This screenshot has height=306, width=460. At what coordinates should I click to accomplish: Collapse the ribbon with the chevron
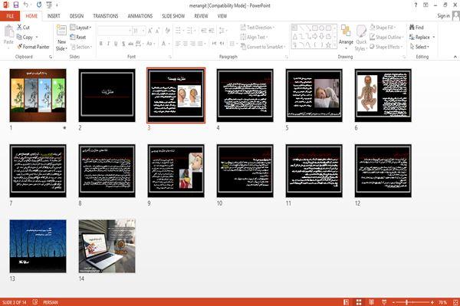455,57
